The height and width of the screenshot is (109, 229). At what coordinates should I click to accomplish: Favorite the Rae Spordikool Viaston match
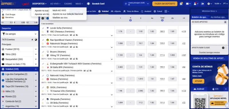43,44
